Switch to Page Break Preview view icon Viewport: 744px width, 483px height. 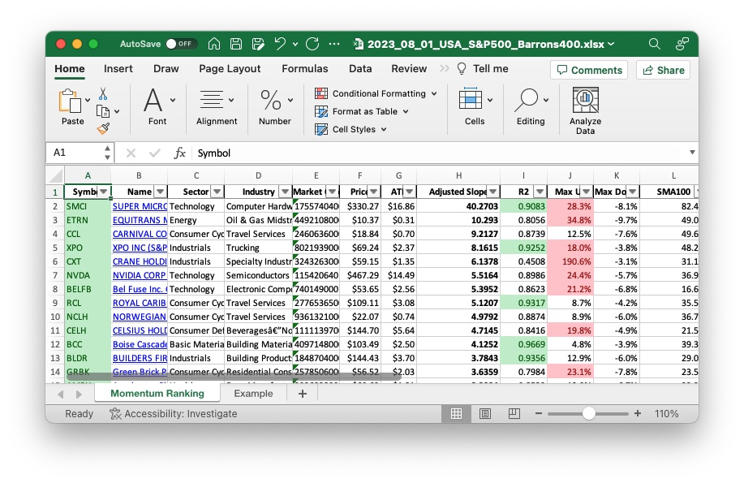[x=512, y=413]
